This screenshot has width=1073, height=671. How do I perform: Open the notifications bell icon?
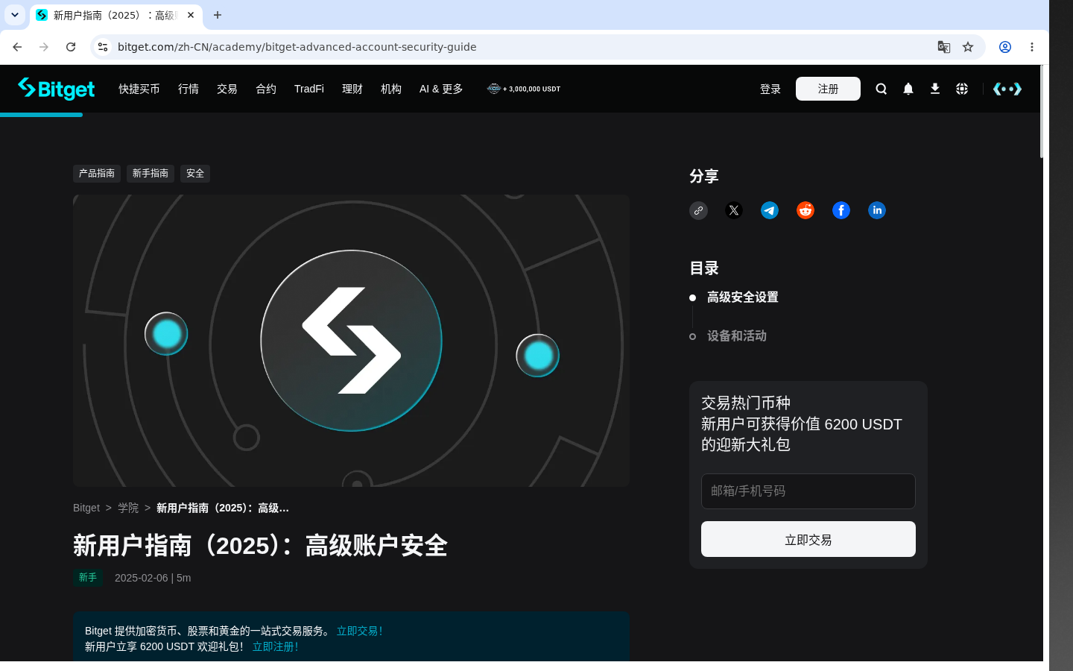click(x=908, y=89)
